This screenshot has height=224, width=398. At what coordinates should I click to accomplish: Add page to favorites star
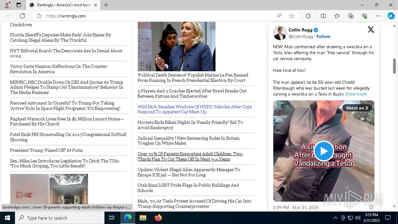click(x=292, y=16)
